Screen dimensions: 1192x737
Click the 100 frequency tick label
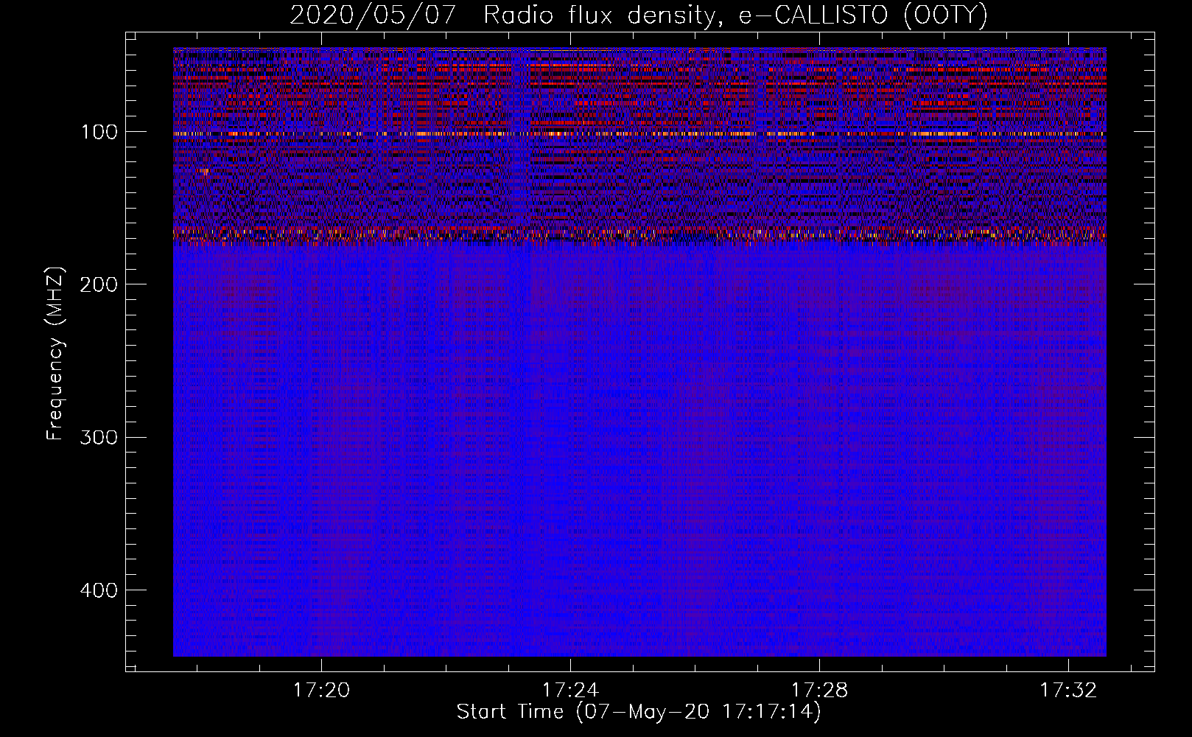pyautogui.click(x=99, y=133)
